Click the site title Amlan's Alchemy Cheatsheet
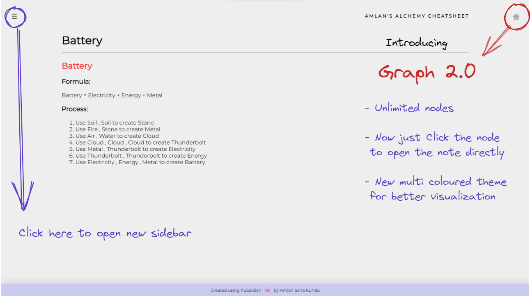This screenshot has width=530, height=297. click(x=416, y=16)
